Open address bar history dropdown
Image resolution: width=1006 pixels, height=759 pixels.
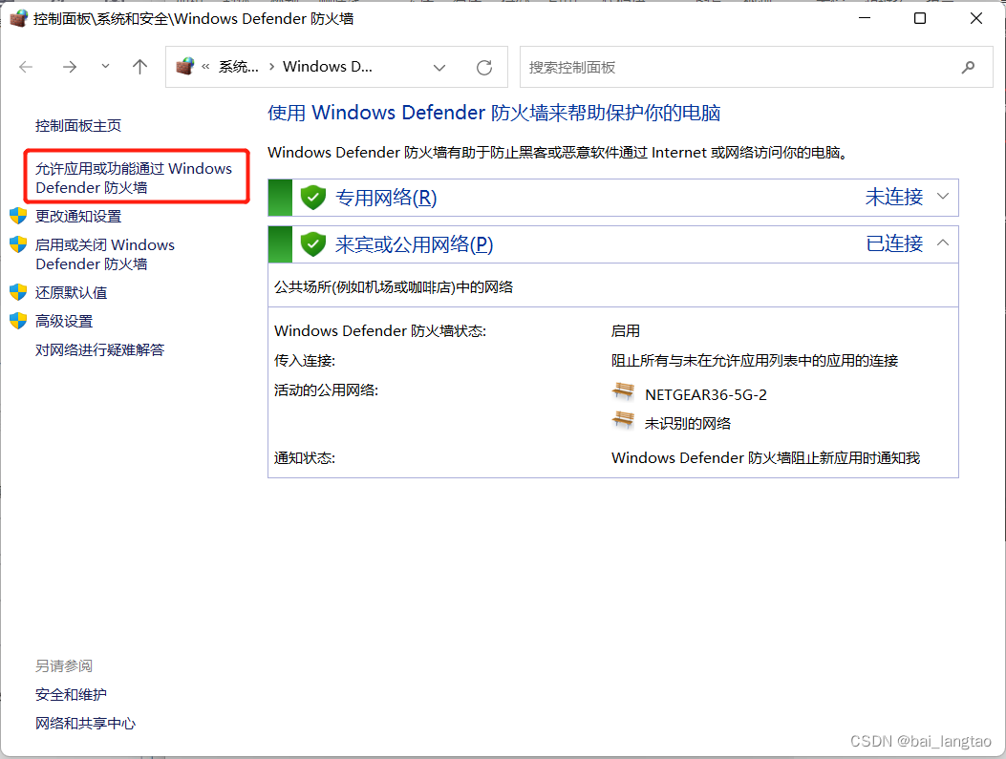[439, 68]
